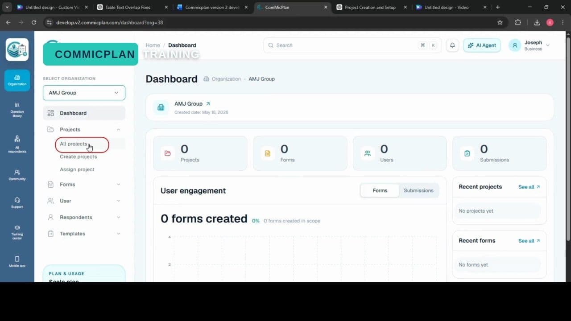Click the Chrome profile avatar
The image size is (571, 321).
tap(550, 22)
